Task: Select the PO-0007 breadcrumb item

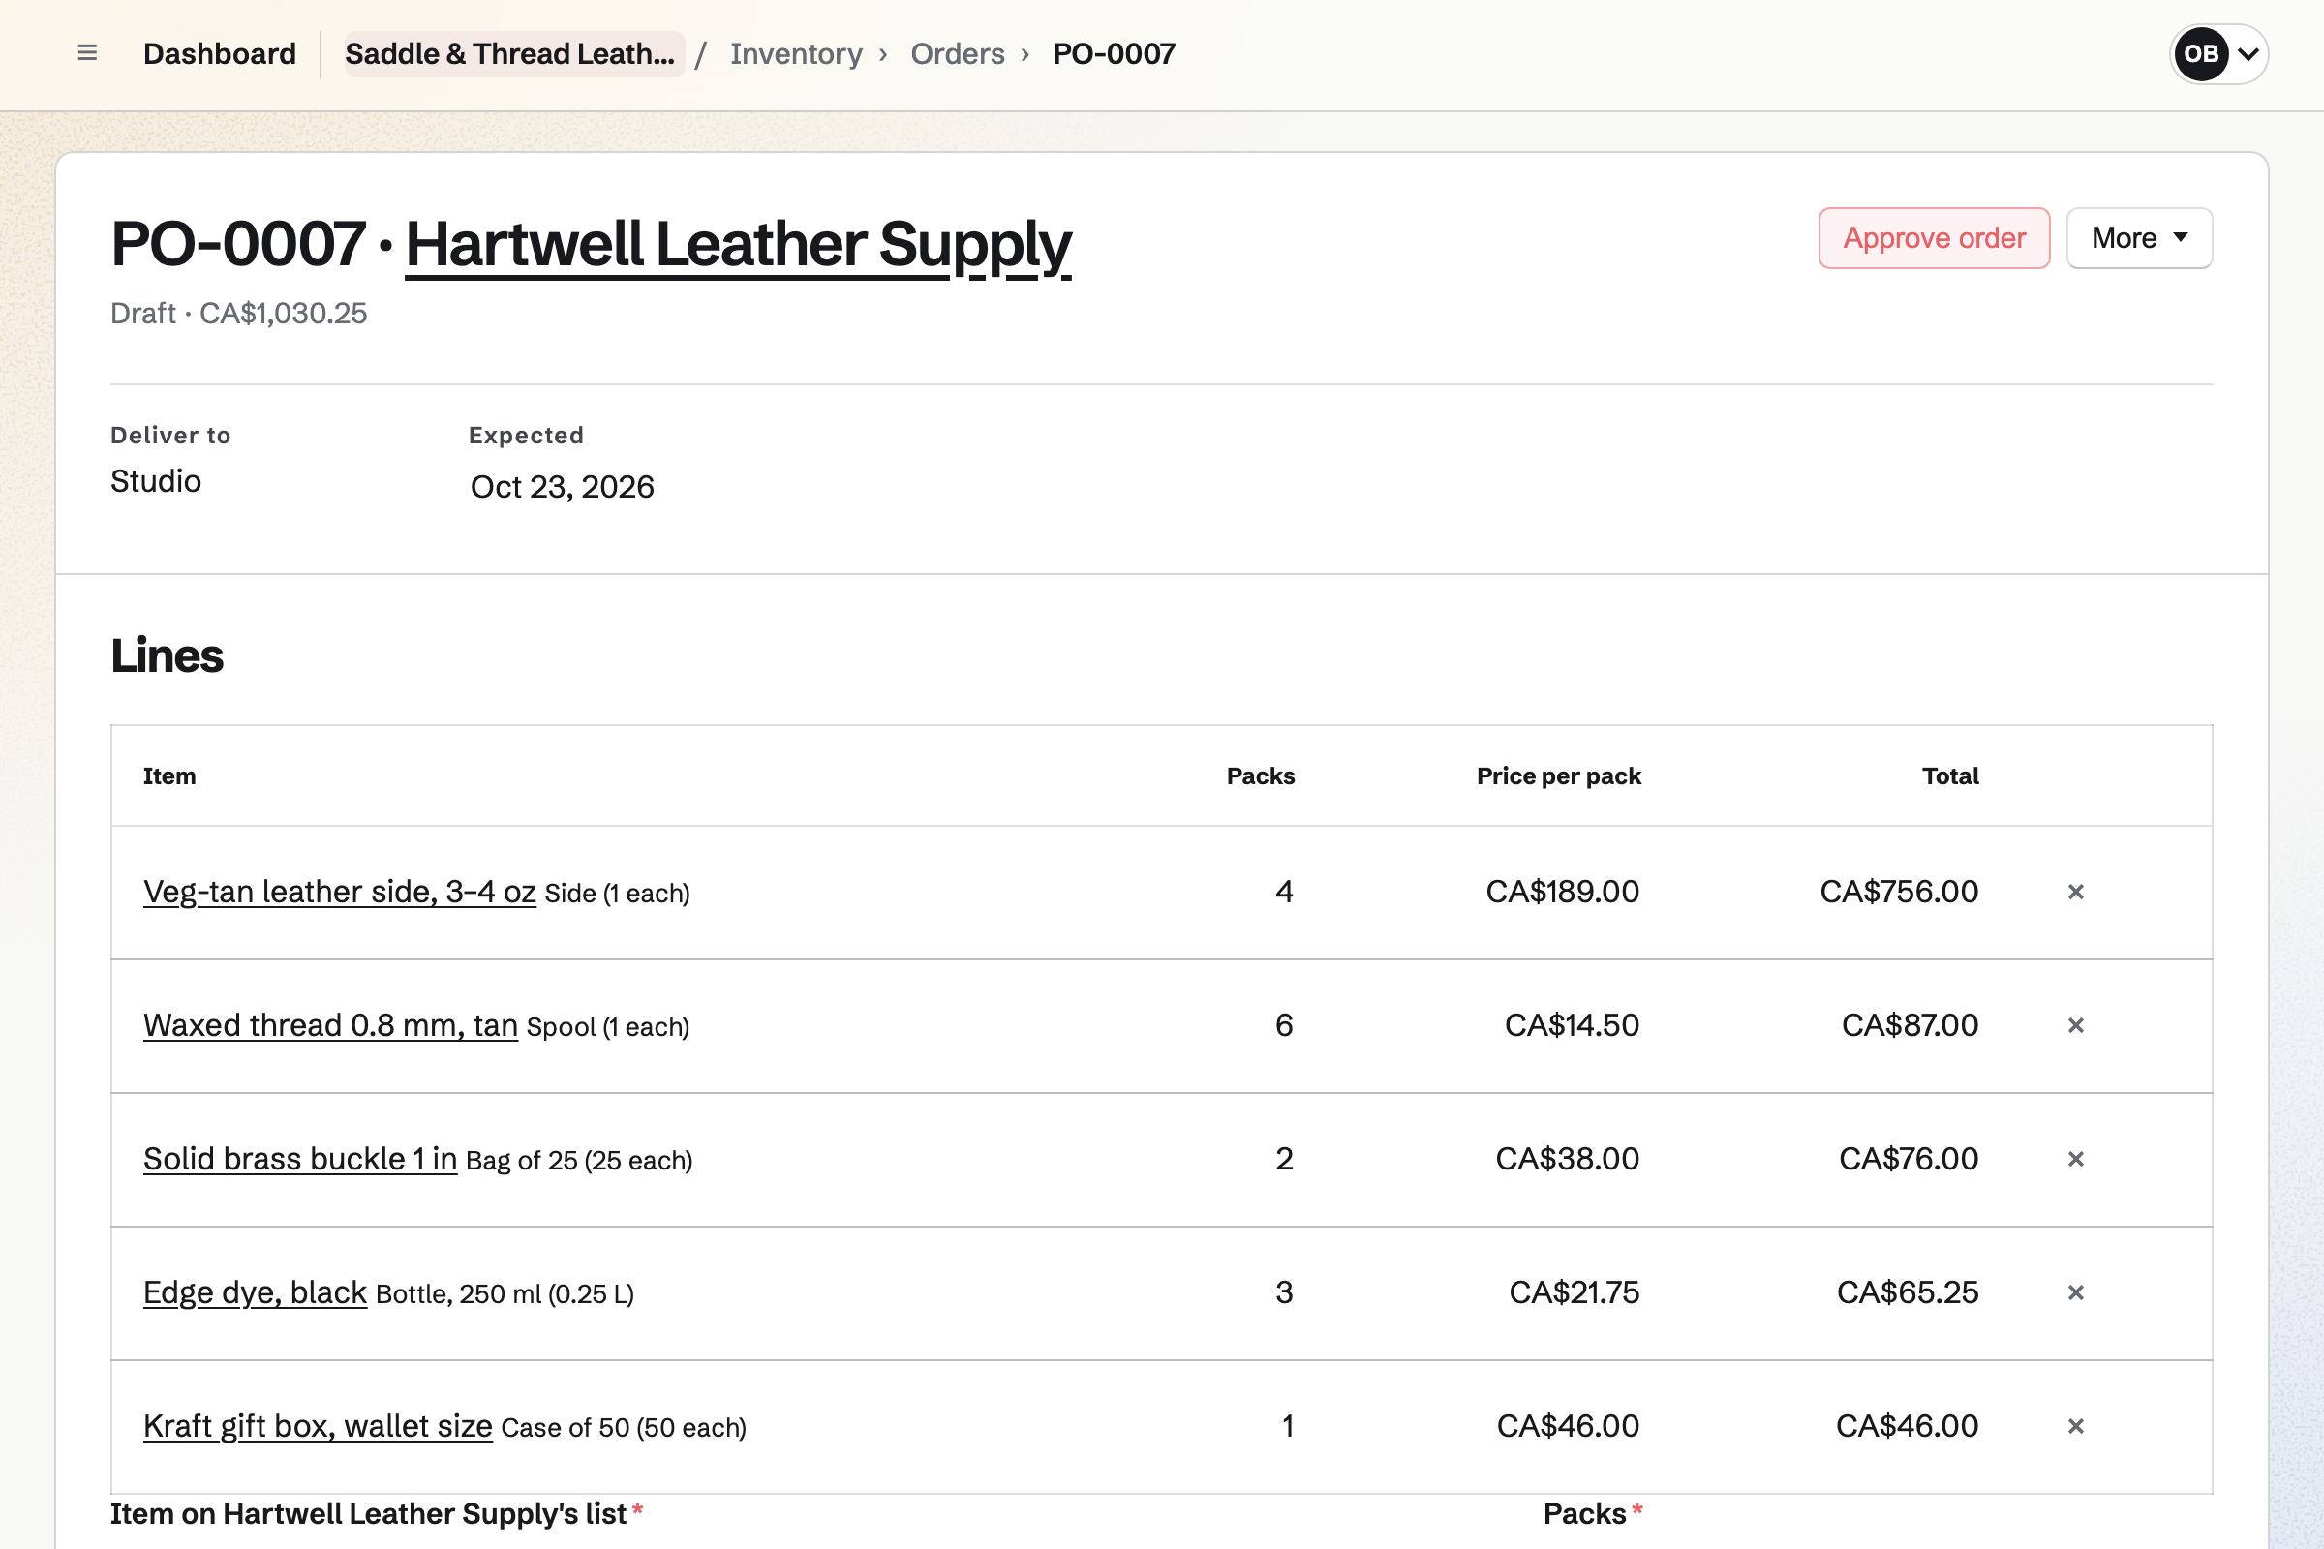Action: [x=1114, y=53]
